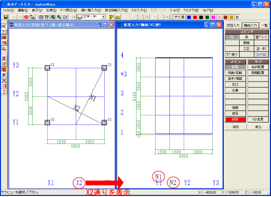Click the black X brace icon in sidebar
271x197 pixels.
coord(4,80)
